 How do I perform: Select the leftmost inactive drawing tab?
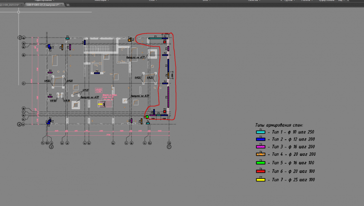pos(10,4)
